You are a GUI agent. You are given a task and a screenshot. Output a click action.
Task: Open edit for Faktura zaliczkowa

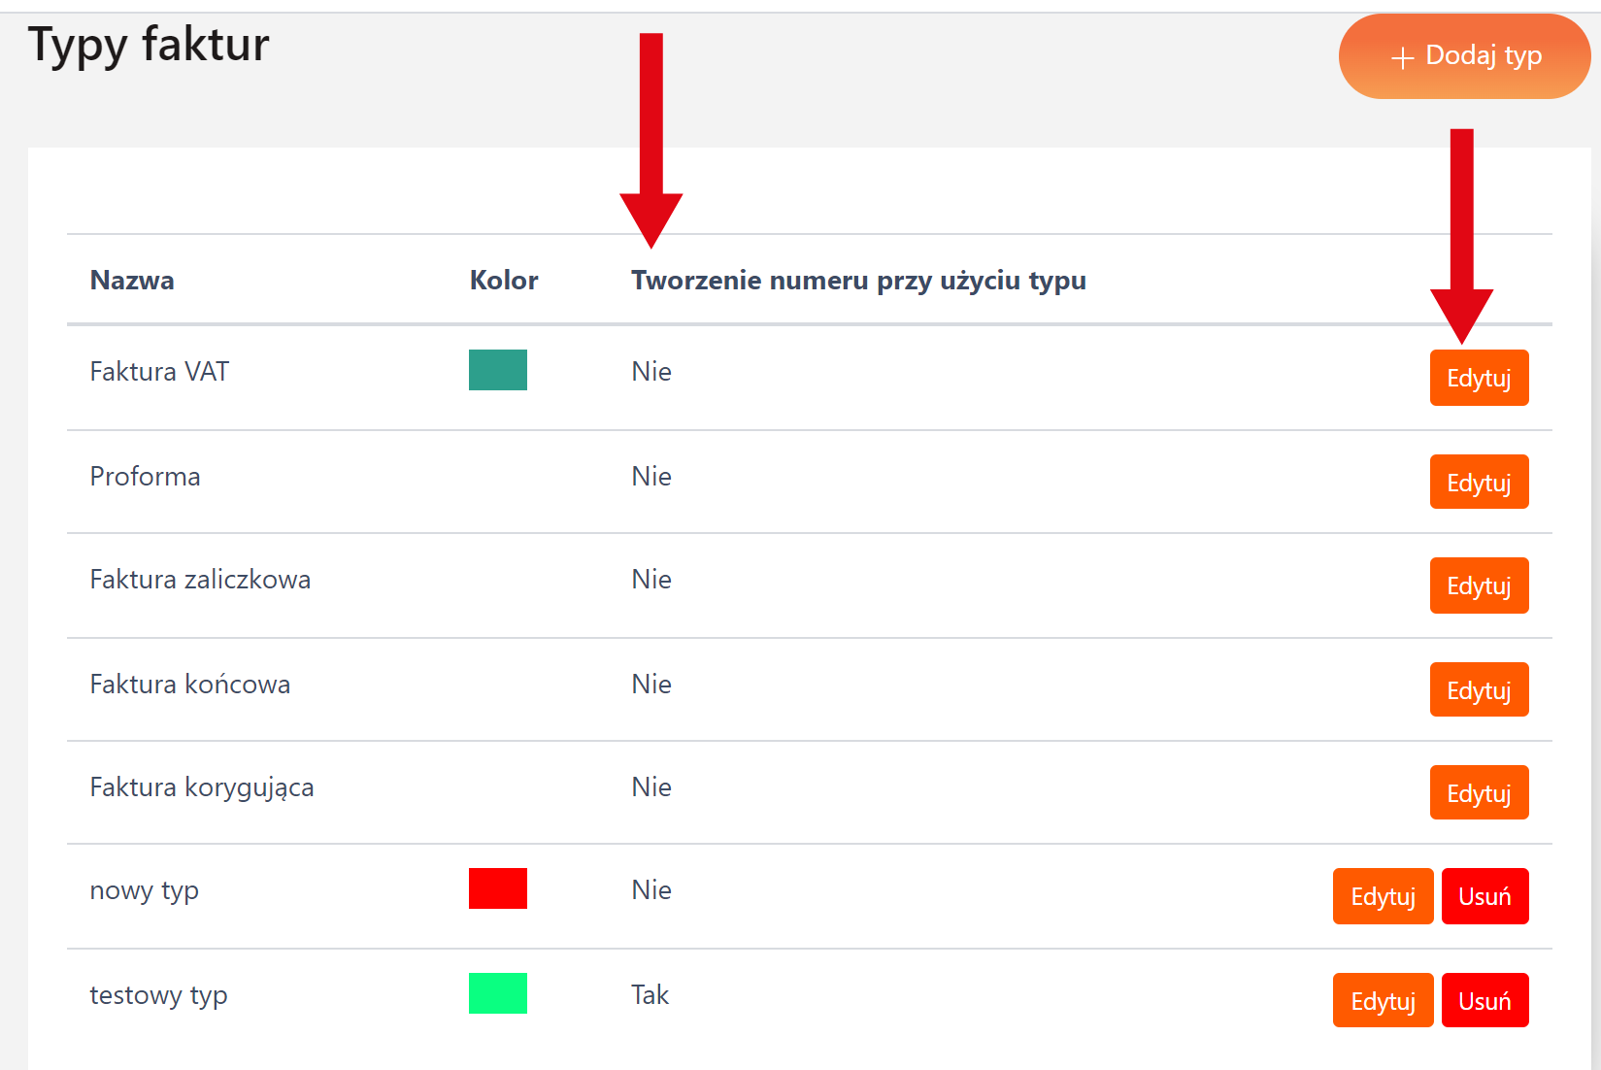[1479, 585]
